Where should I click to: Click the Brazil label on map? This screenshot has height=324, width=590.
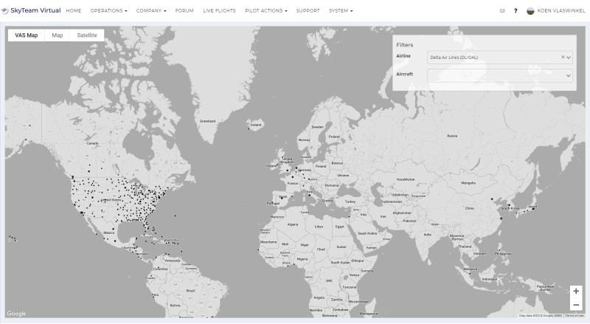tap(191, 291)
